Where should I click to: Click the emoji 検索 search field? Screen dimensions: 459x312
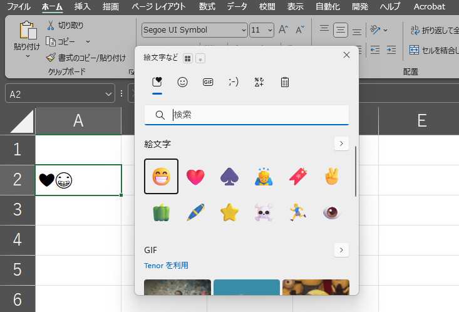[257, 115]
